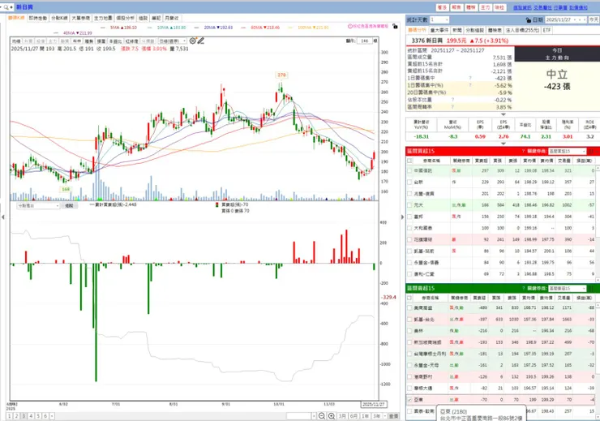Screen dimensions: 600x421
Task: Tick the 美林 broker checkbox
Action: (409, 331)
